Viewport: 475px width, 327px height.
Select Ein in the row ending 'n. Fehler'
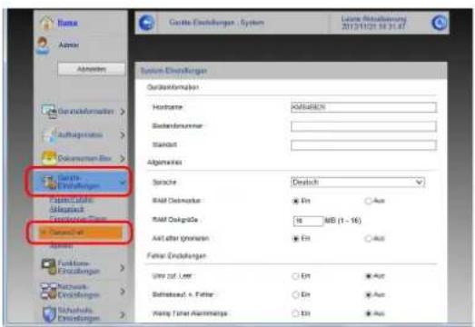point(295,294)
